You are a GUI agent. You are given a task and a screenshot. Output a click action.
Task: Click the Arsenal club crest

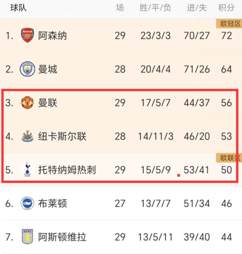tap(28, 36)
